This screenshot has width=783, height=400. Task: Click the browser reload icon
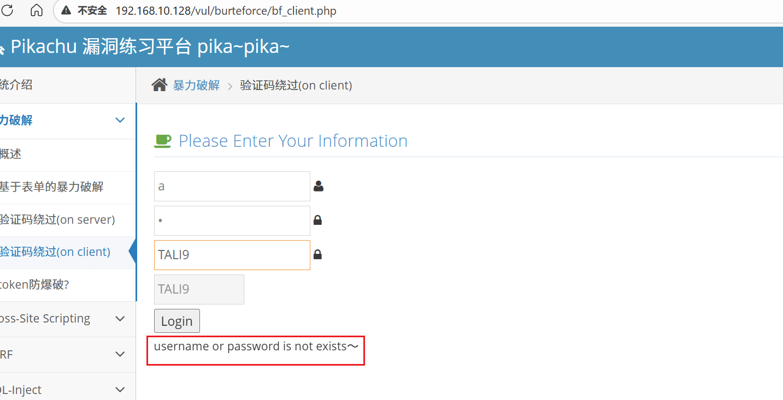coord(8,10)
